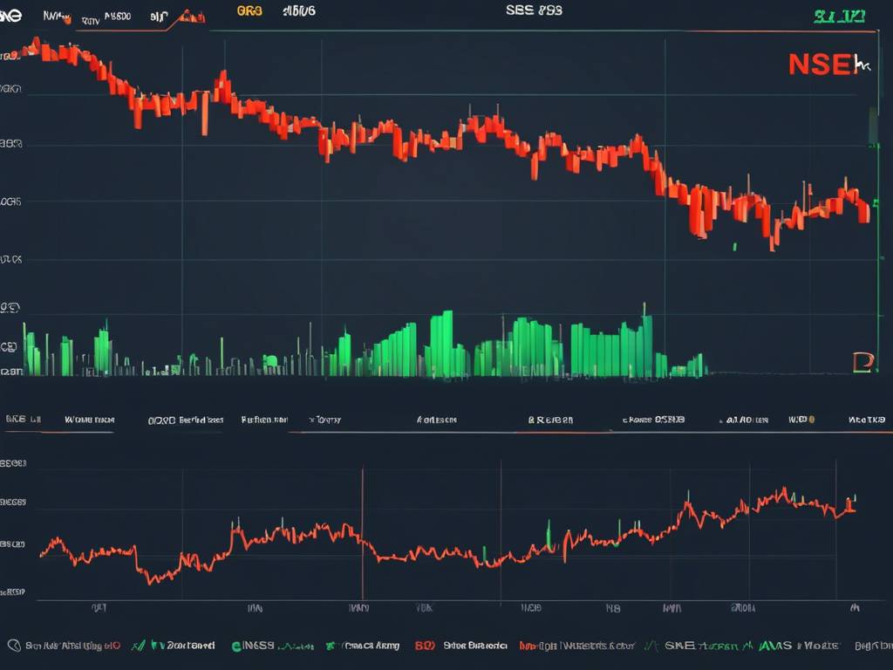Image resolution: width=893 pixels, height=670 pixels.
Task: Click the green zigzag icon in status bar
Action: [137, 646]
